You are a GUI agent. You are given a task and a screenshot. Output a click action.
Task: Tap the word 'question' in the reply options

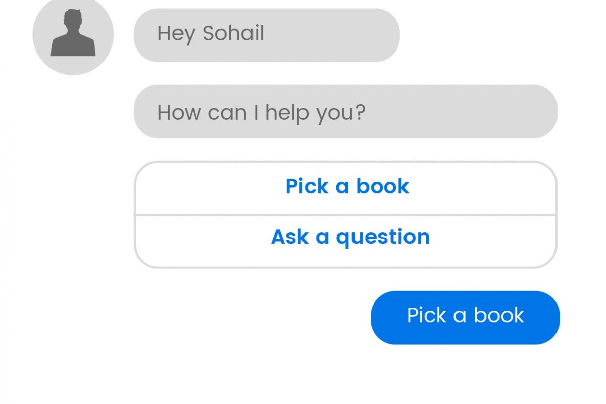click(383, 238)
